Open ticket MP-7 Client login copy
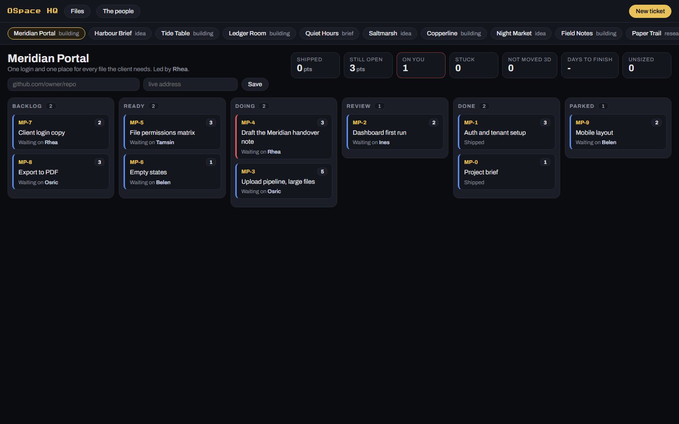Screen dimensions: 679x424 [x=61, y=132]
